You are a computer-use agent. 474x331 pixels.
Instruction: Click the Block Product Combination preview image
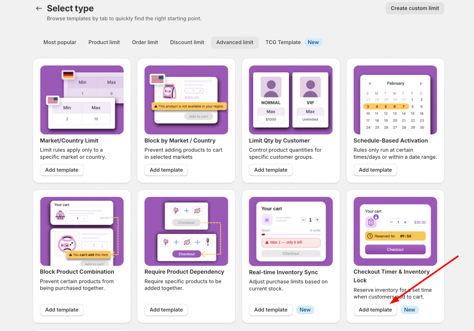coord(81,231)
